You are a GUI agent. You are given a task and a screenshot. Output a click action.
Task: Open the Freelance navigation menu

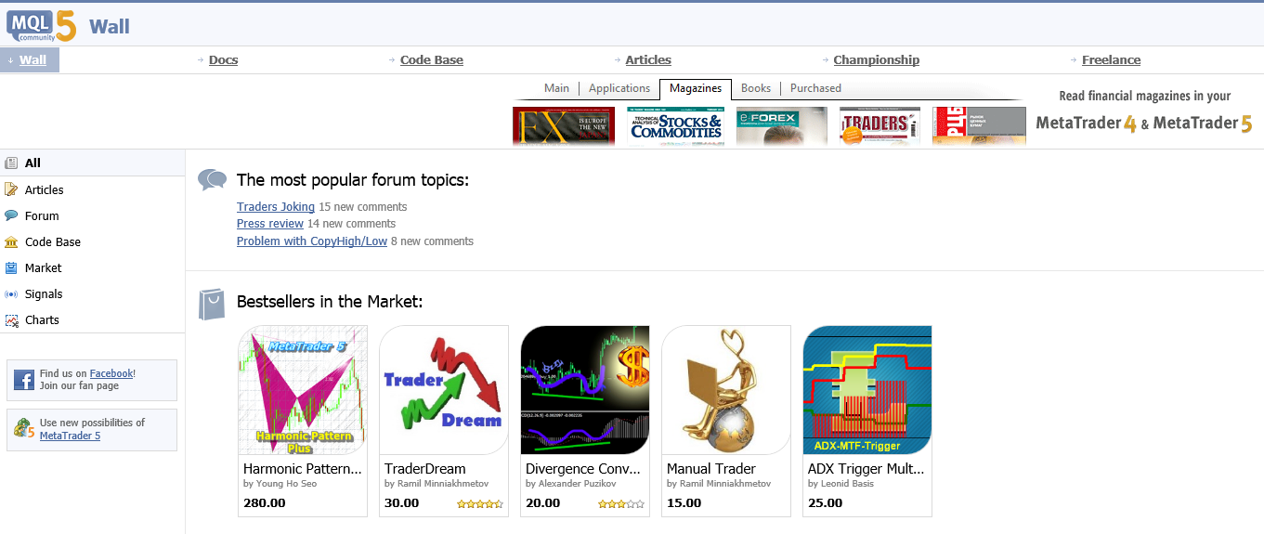pos(1111,59)
